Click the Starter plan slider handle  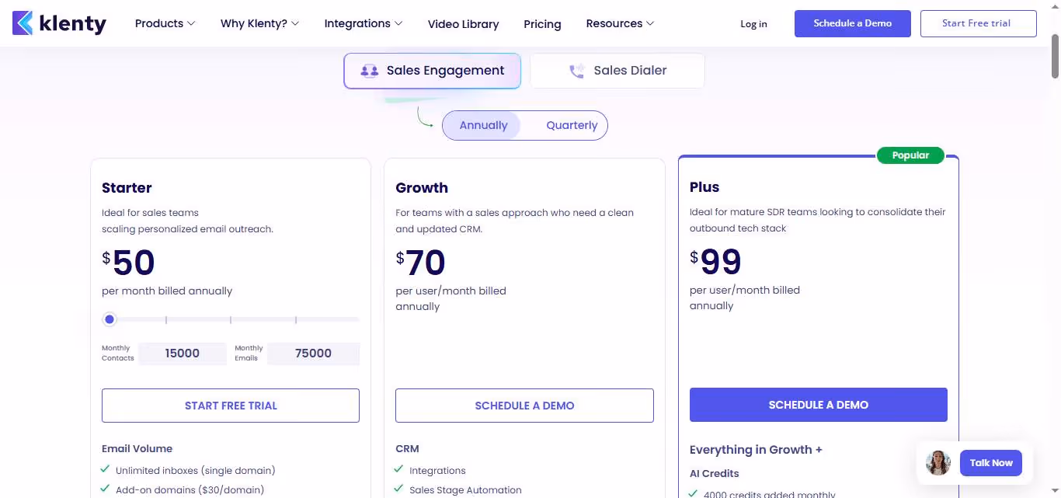click(x=110, y=319)
